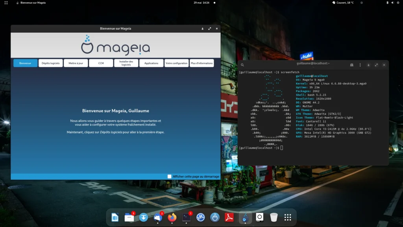Open Mageia Control Center dock icon
This screenshot has height=227, width=403.
pos(215,218)
